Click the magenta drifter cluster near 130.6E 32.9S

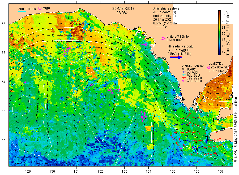(x=67, y=51)
